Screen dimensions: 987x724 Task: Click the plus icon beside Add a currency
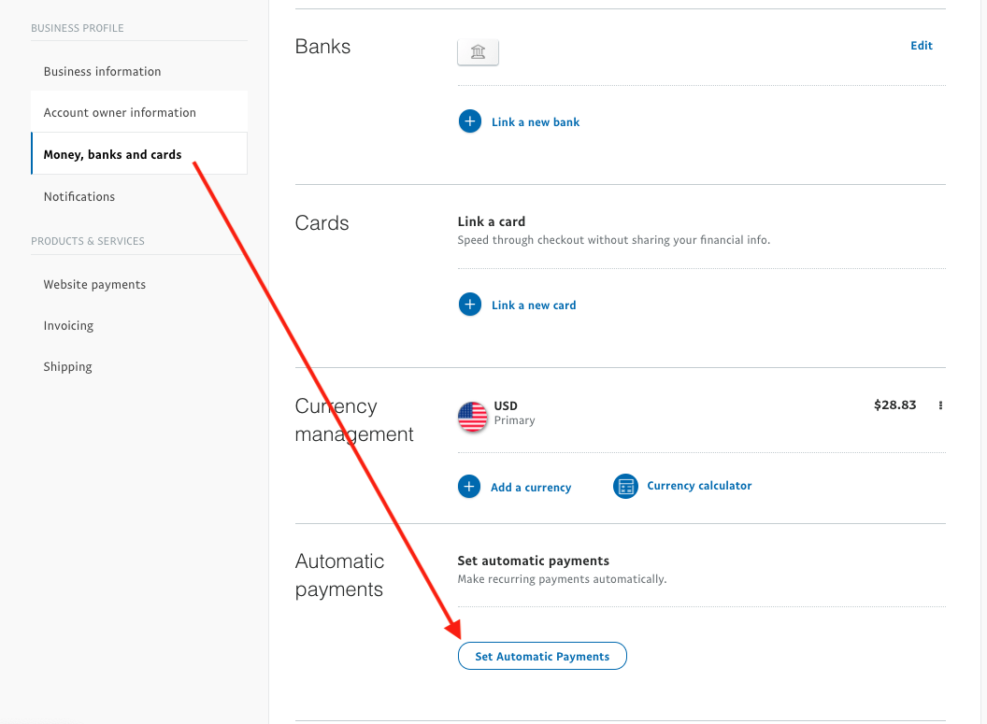coord(469,486)
